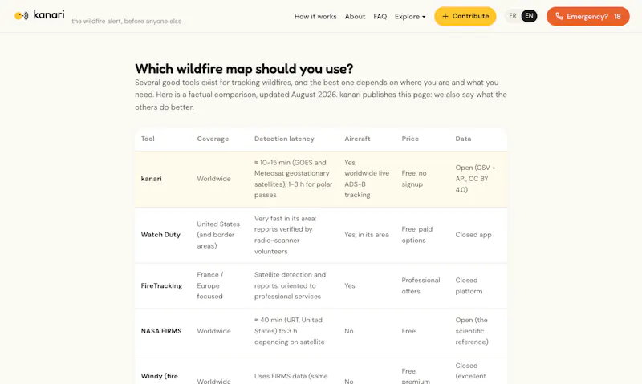Screen dimensions: 642x384
Task: Click Worldwide in the NASA FIRMS row
Action: 213,331
